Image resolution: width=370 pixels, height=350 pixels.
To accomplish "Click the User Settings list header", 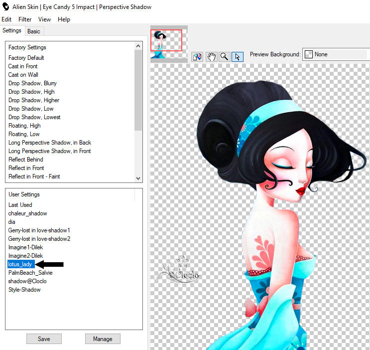I will pyautogui.click(x=24, y=194).
